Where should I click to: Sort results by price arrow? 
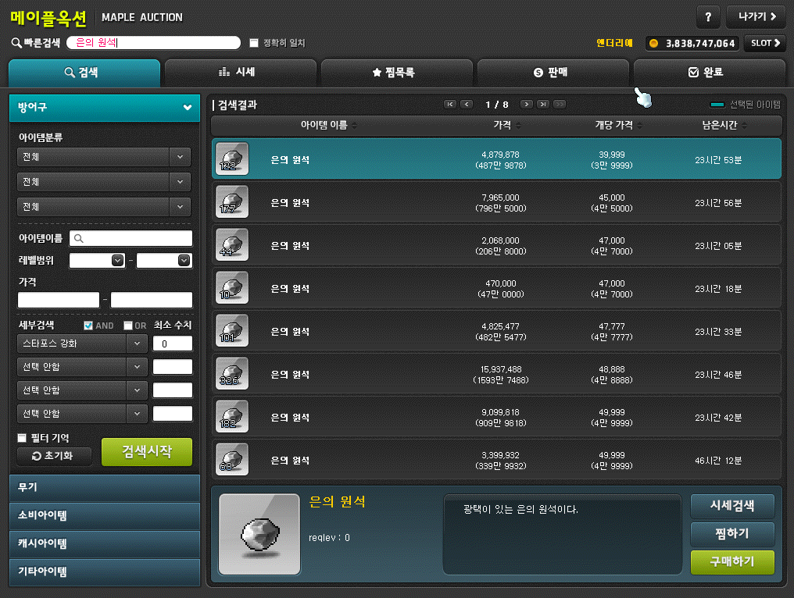pyautogui.click(x=519, y=126)
